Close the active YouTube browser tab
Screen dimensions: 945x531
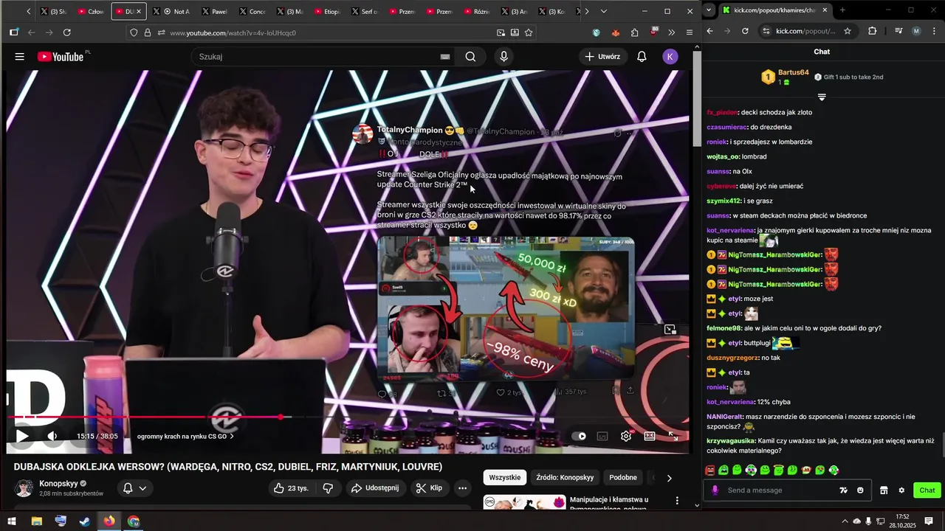[138, 12]
